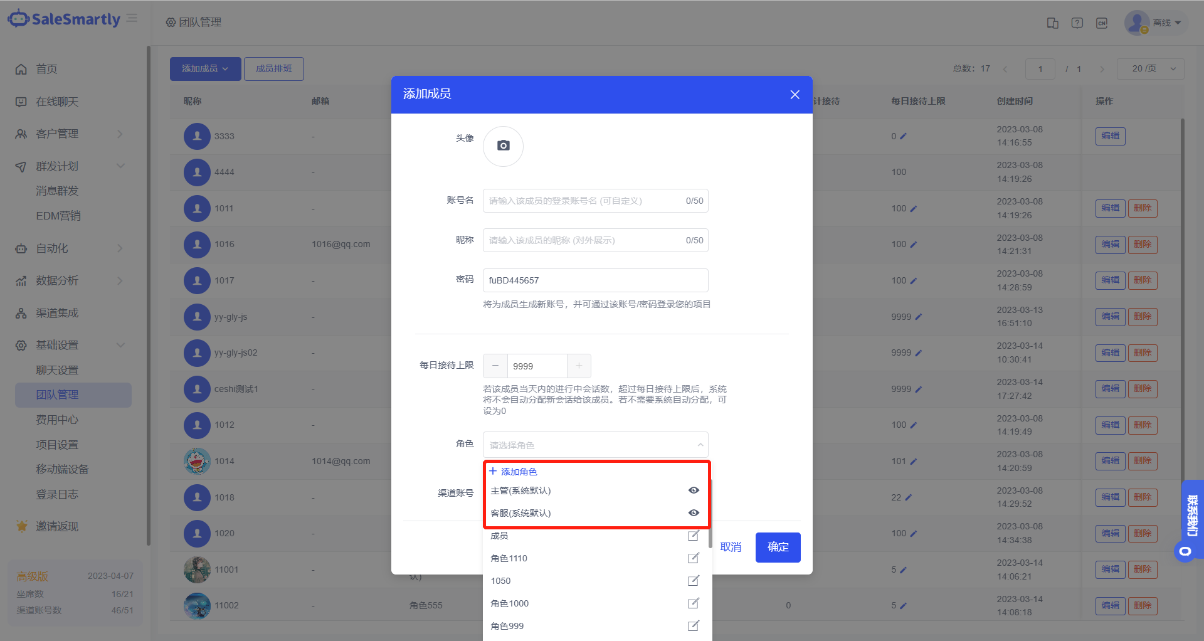Screen dimensions: 1204x641
Task: Click 删除 button for row 1016
Action: tap(1143, 244)
